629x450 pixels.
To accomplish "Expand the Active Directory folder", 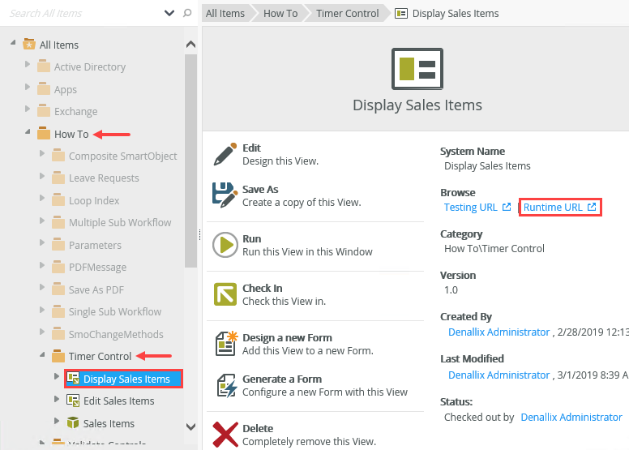I will [x=27, y=66].
